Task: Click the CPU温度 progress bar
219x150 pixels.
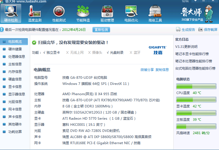Action: point(196,86)
